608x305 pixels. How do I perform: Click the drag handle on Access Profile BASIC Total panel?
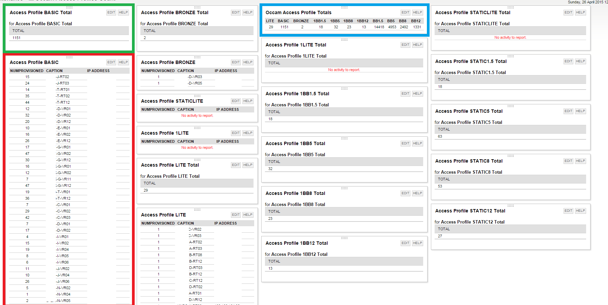pos(69,7)
